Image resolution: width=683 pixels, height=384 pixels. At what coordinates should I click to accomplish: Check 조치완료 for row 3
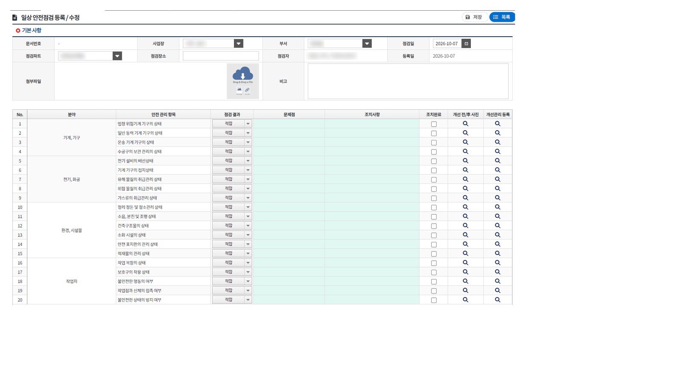[x=434, y=143]
